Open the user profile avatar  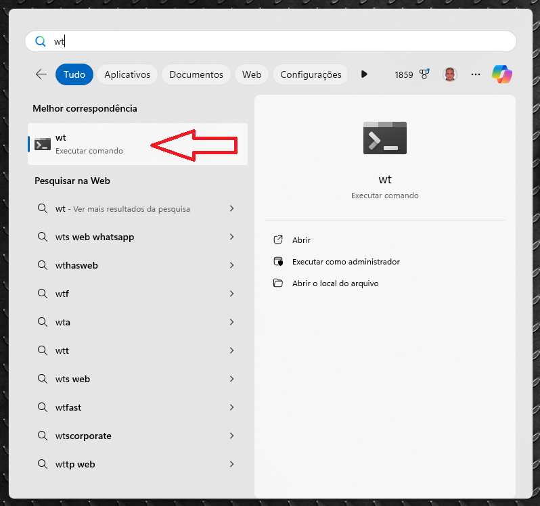450,74
